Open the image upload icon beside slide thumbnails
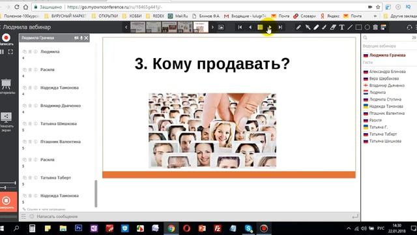 pos(221,27)
